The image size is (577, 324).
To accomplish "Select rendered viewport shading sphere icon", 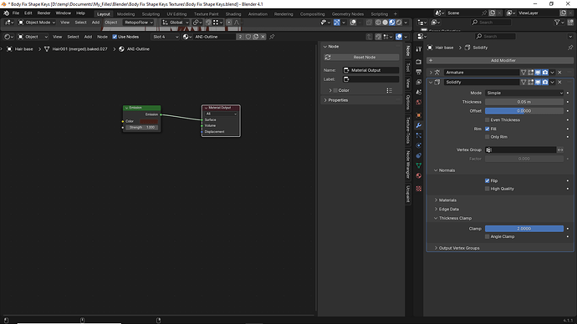I will pos(399,23).
